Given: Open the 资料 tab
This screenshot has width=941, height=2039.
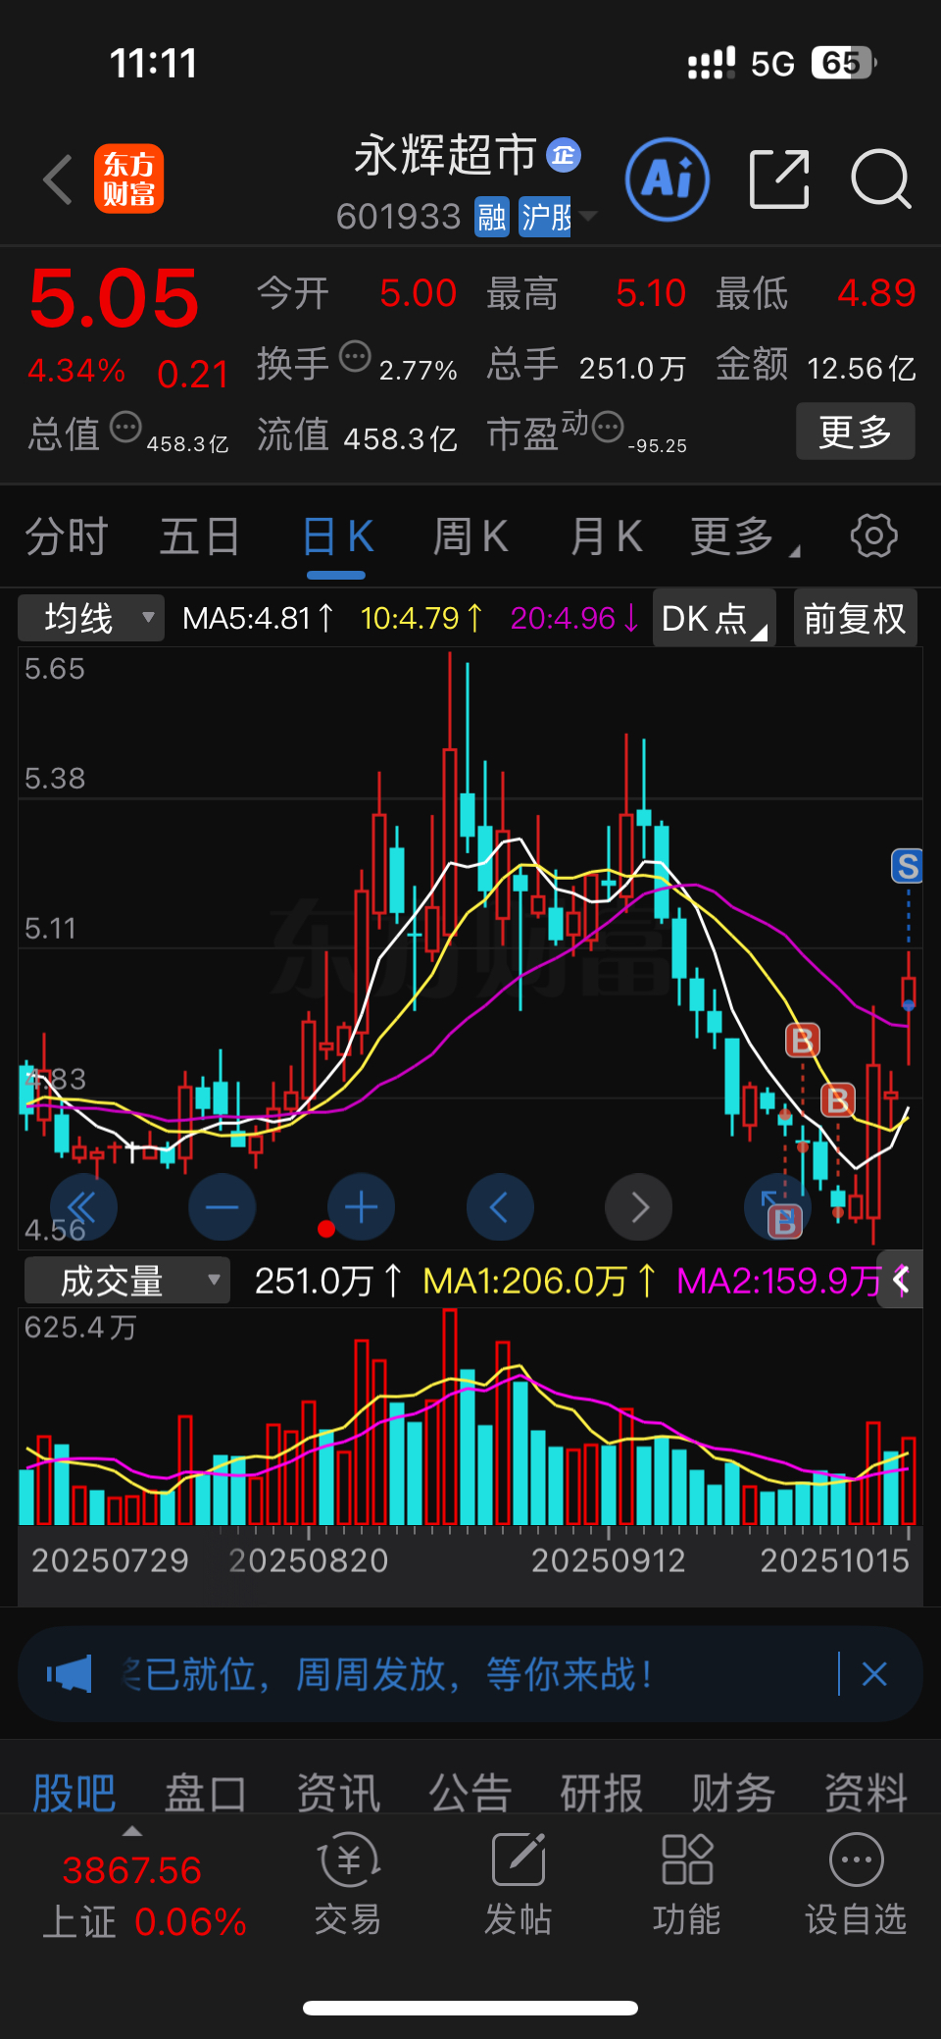Looking at the screenshot, I should [x=866, y=1793].
